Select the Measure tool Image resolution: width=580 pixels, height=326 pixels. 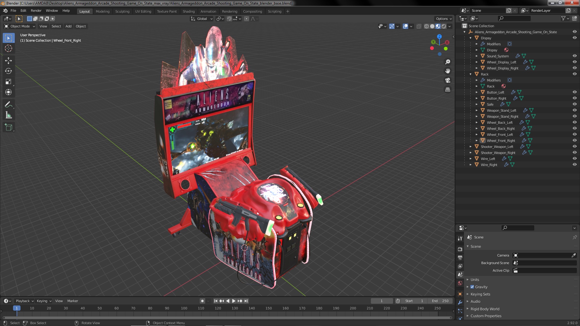(x=8, y=115)
